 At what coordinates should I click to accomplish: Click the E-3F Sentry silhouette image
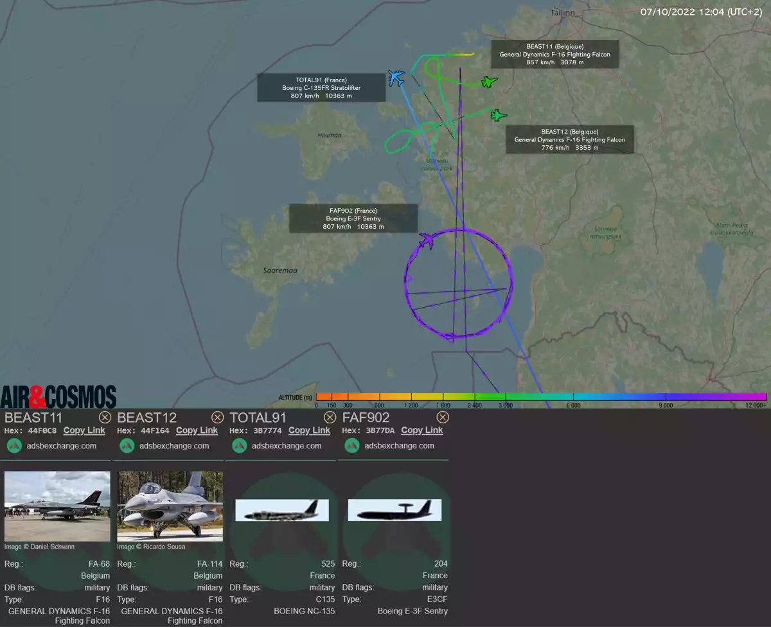coord(394,510)
